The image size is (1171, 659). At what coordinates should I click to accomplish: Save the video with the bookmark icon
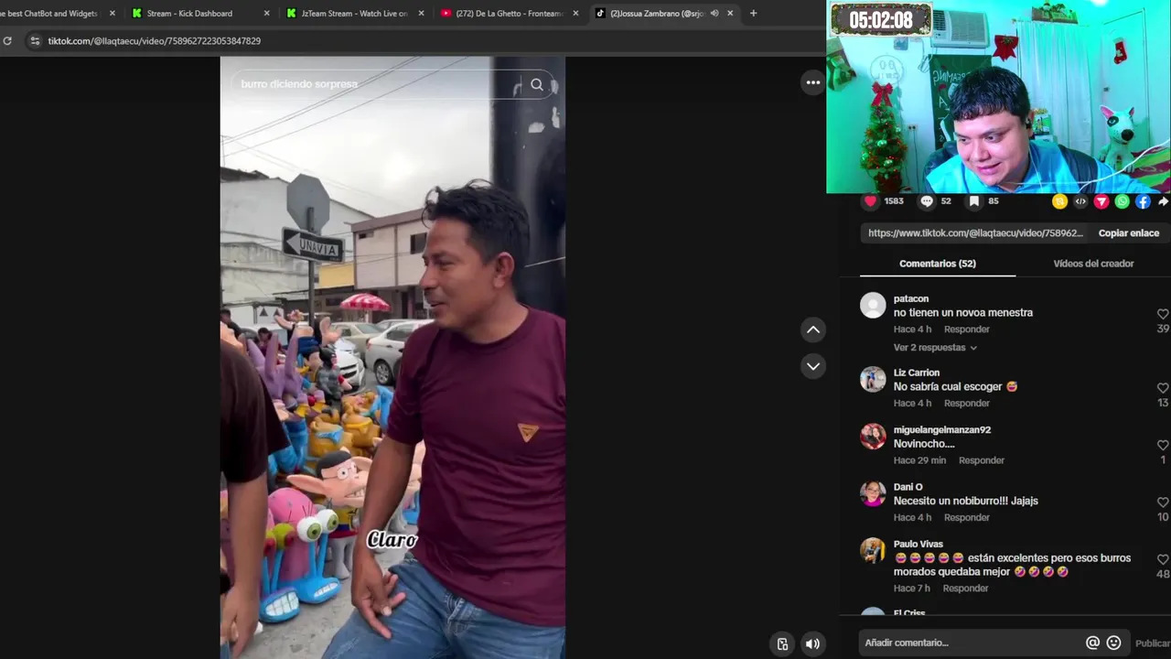point(974,201)
